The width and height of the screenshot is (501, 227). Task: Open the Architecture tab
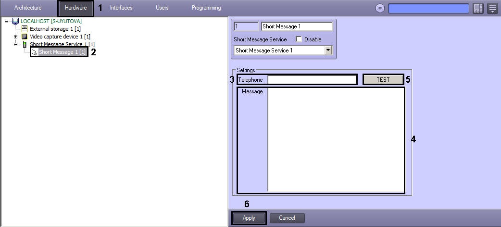tap(28, 8)
